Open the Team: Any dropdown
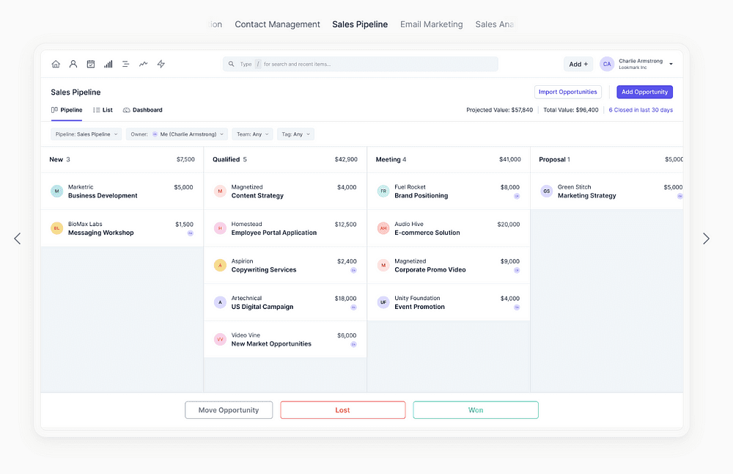733x474 pixels. [x=252, y=134]
